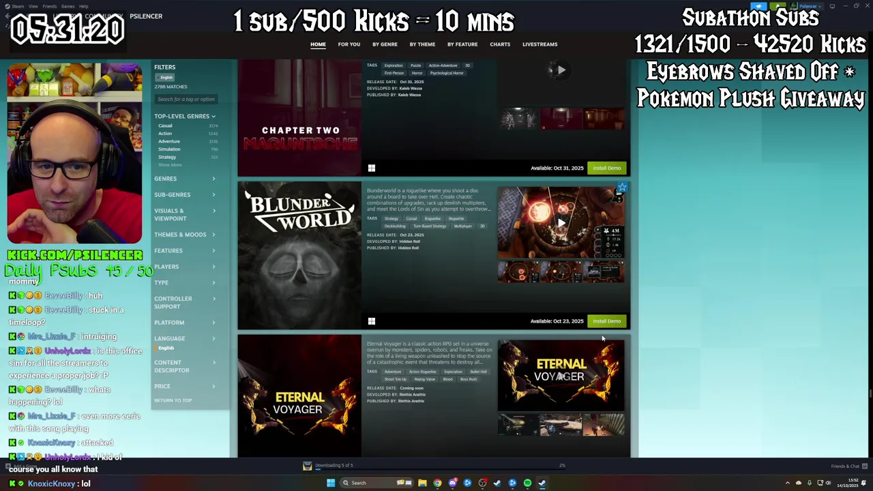Expand Content Descriptor filter section
The height and width of the screenshot is (491, 873).
pyautogui.click(x=185, y=366)
